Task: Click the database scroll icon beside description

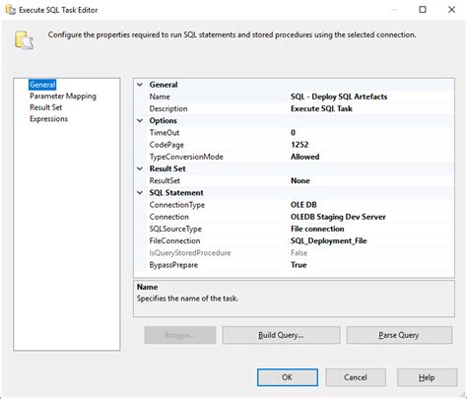Action: (x=24, y=40)
